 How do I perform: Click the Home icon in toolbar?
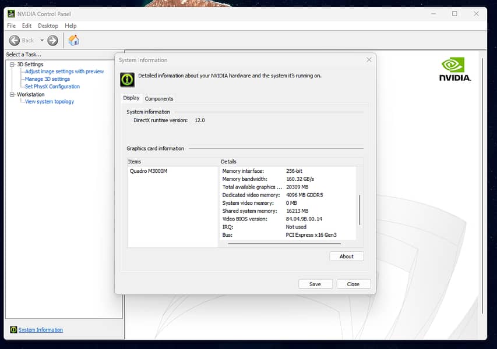tap(74, 40)
